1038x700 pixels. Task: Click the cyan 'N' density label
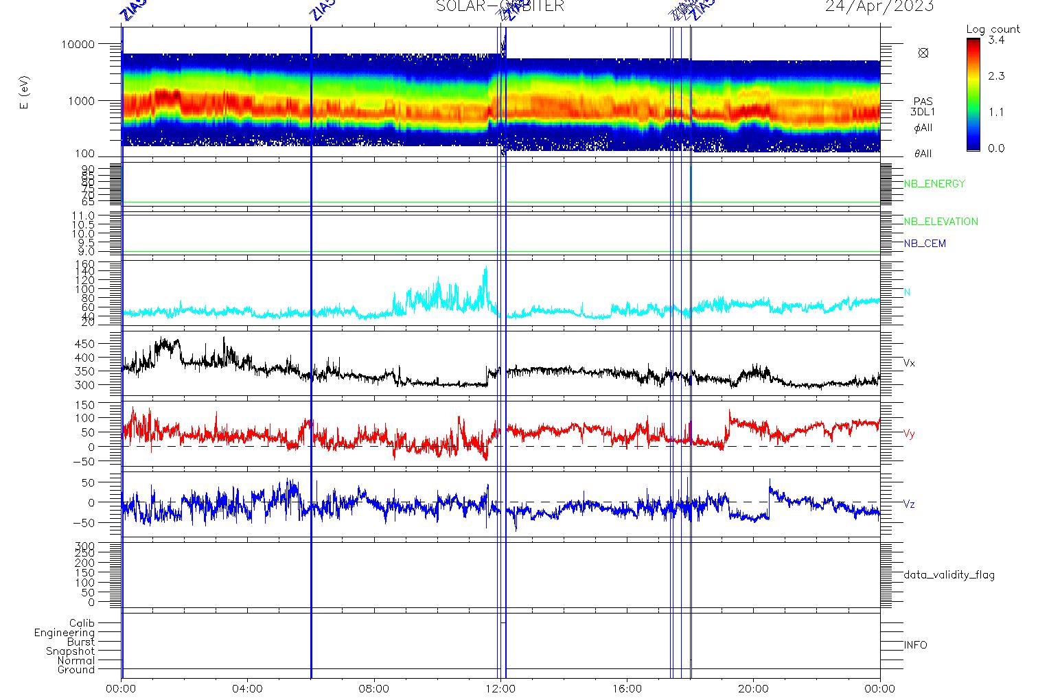pyautogui.click(x=908, y=292)
